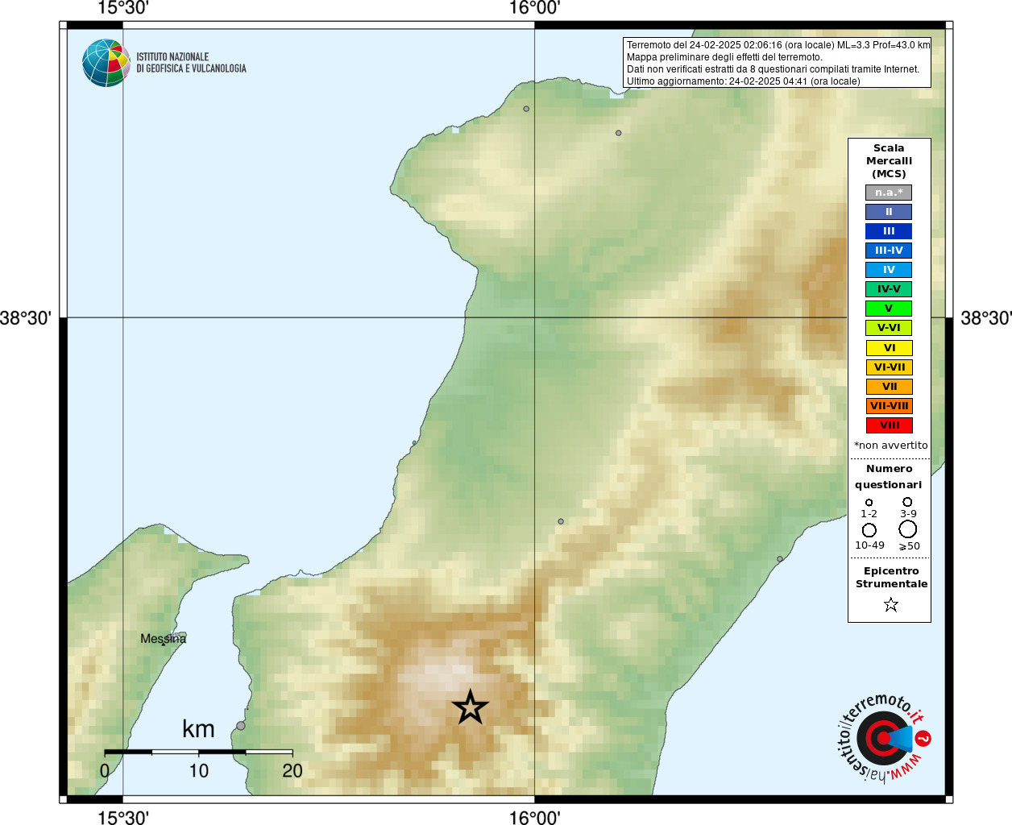
Task: Click the 'Dati non verificati' info line
Action: point(773,69)
